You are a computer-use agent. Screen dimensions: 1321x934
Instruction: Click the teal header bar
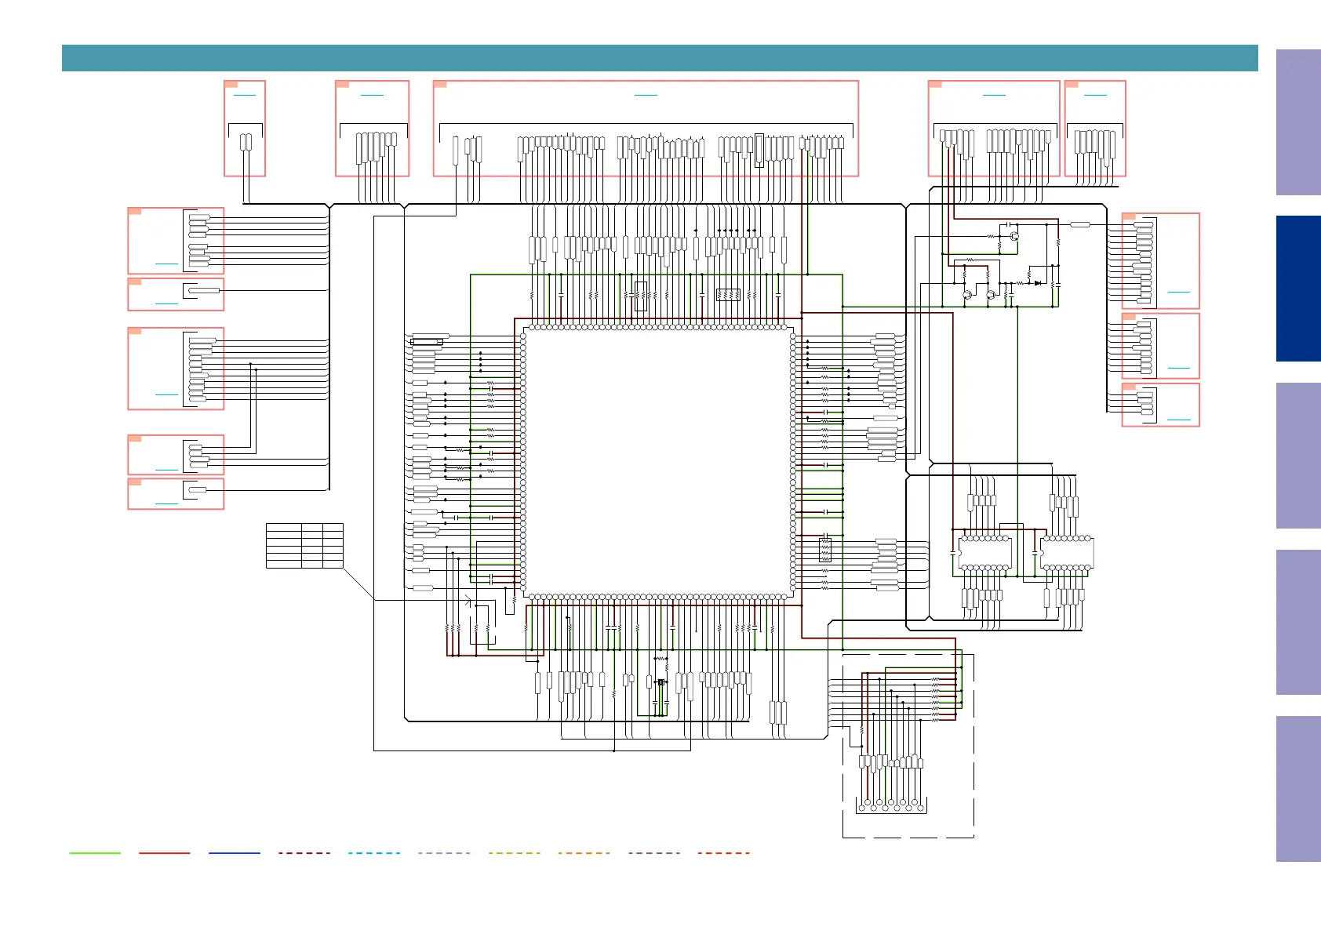(x=660, y=58)
